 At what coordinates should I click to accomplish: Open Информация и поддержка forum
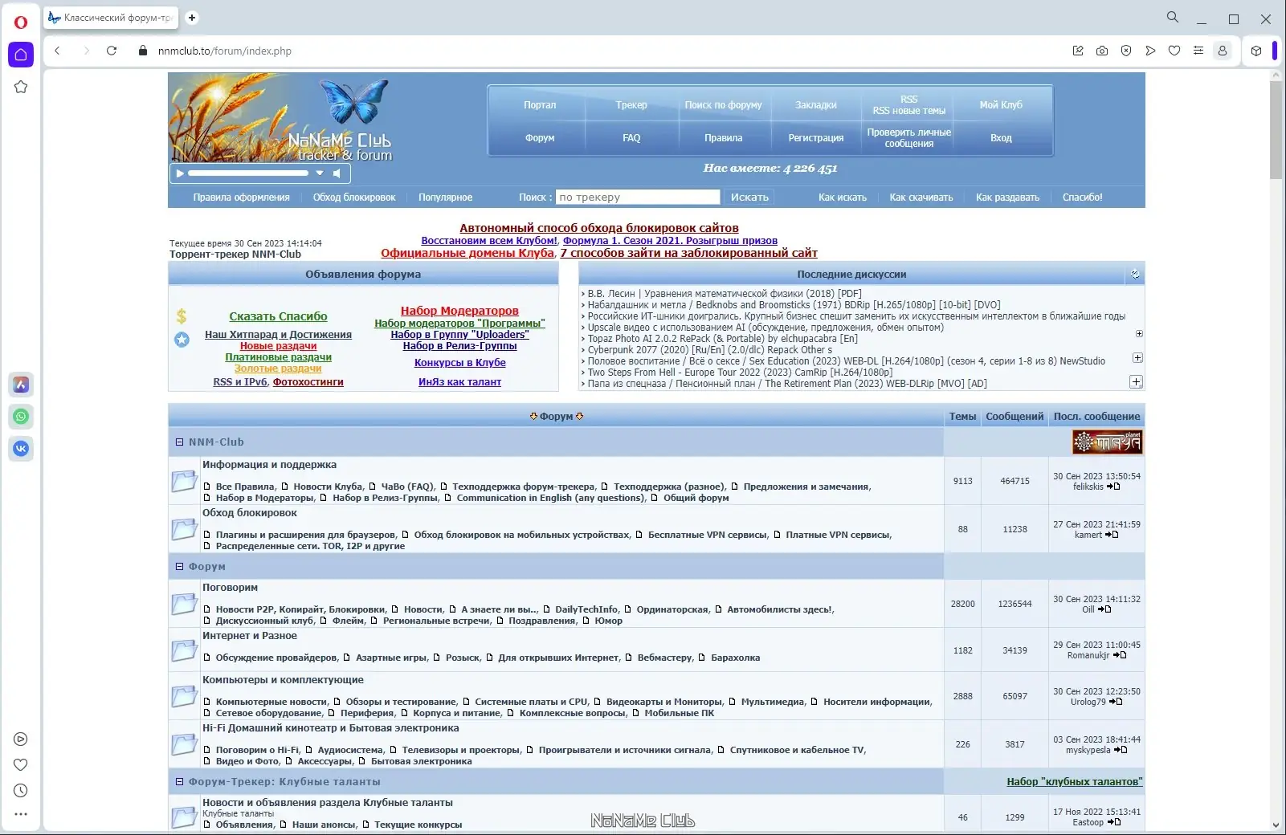(269, 465)
